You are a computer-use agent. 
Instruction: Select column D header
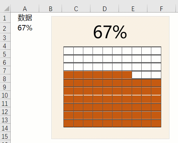(105, 9)
